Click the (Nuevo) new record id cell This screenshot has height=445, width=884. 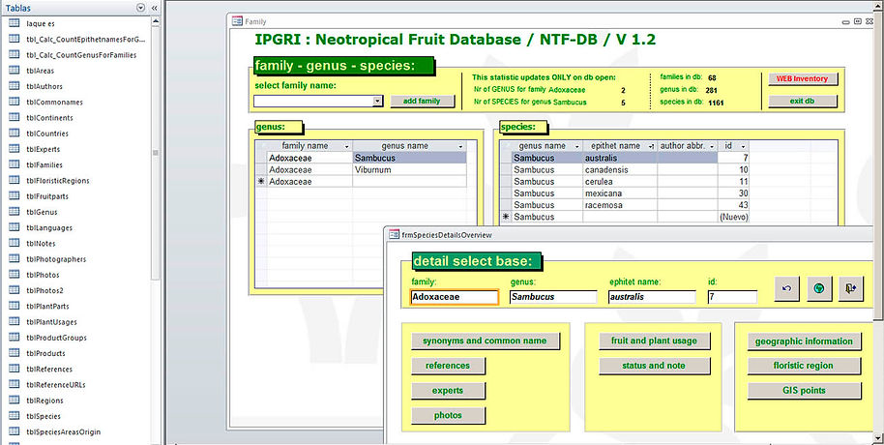(x=733, y=217)
